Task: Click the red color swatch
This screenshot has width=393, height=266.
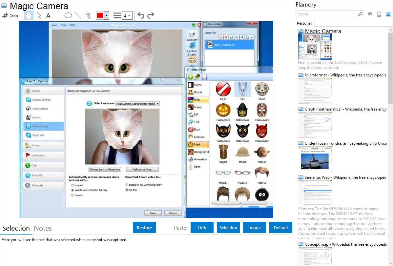Action: click(100, 15)
